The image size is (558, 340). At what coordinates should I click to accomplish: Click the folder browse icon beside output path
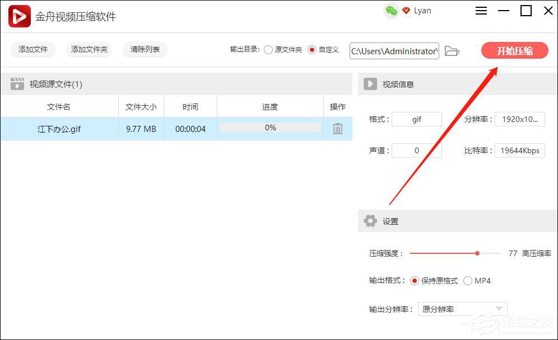tap(453, 51)
